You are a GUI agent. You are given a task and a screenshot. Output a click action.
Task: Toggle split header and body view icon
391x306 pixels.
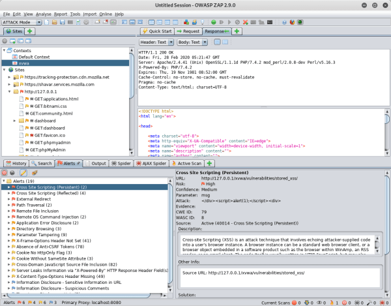pyautogui.click(x=225, y=42)
